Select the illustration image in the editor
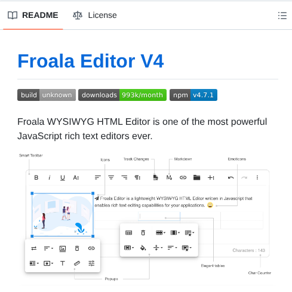The height and width of the screenshot is (292, 292). coord(63,214)
